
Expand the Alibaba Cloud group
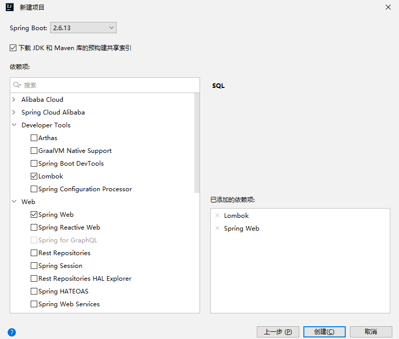click(x=14, y=99)
